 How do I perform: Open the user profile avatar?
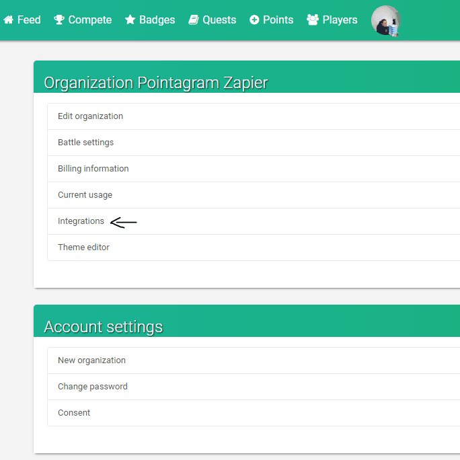pyautogui.click(x=385, y=21)
